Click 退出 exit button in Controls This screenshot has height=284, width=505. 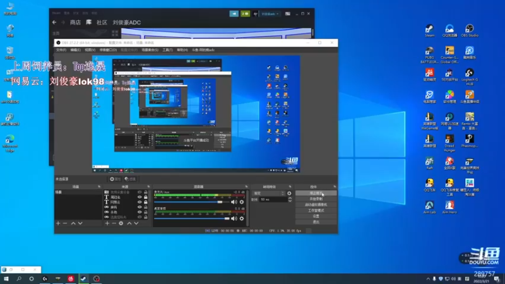point(316,222)
